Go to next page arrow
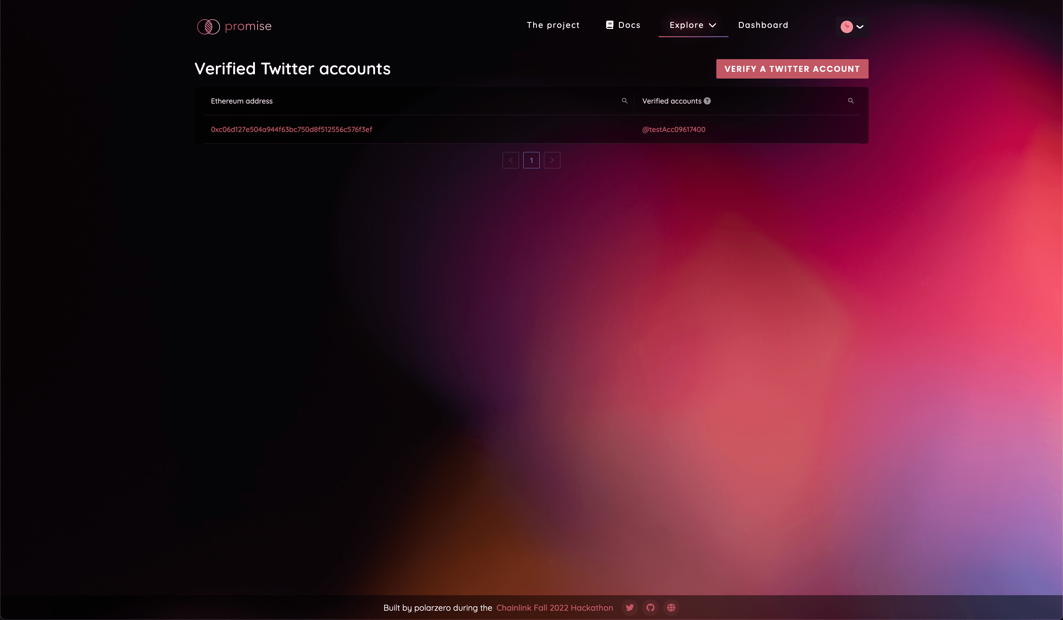 point(552,160)
